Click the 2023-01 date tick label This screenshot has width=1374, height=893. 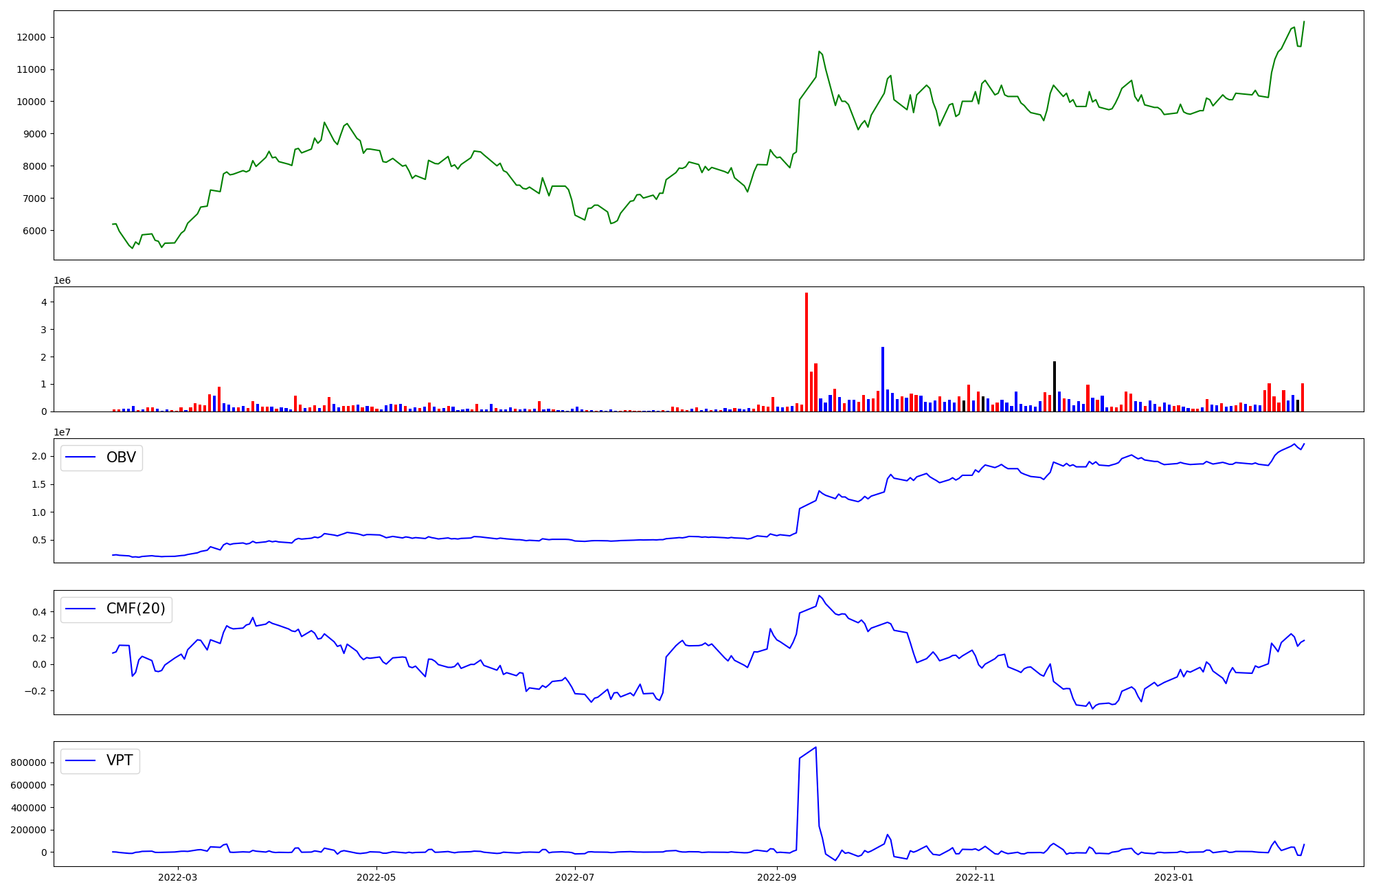click(1174, 877)
